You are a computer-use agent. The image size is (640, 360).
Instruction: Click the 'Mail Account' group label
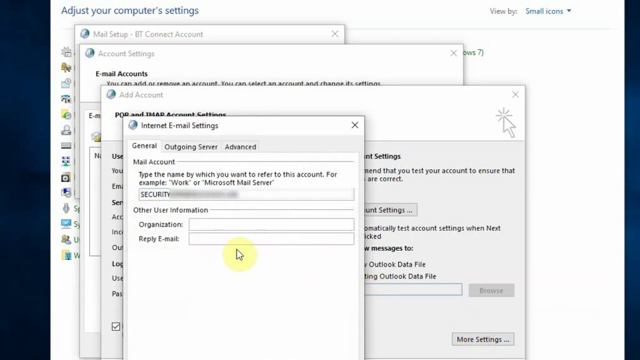pyautogui.click(x=154, y=162)
